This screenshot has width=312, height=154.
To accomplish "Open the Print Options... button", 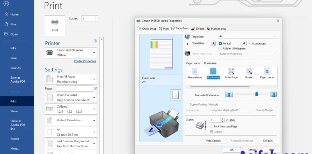I will pyautogui.click(x=215, y=141).
